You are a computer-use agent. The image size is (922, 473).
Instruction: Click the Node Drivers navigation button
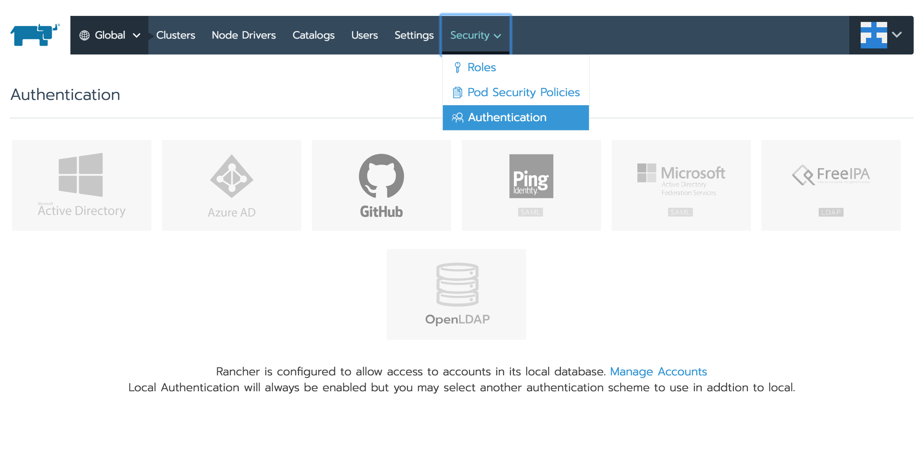(x=244, y=35)
